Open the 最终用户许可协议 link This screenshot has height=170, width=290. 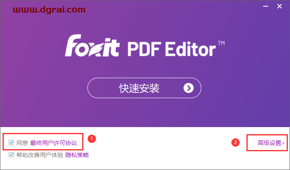click(54, 143)
